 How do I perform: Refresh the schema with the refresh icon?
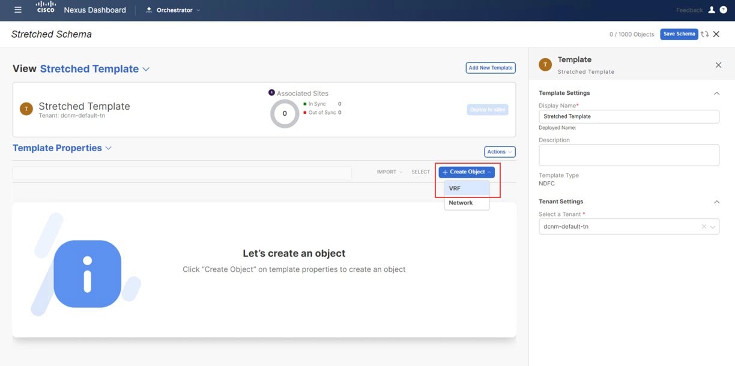coord(704,34)
